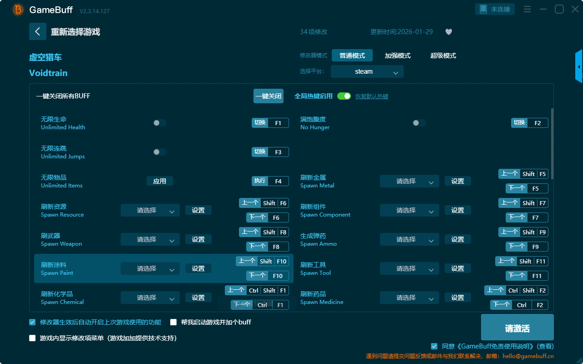Click the 请激活 activate button
This screenshot has height=364, width=583.
pos(517,329)
